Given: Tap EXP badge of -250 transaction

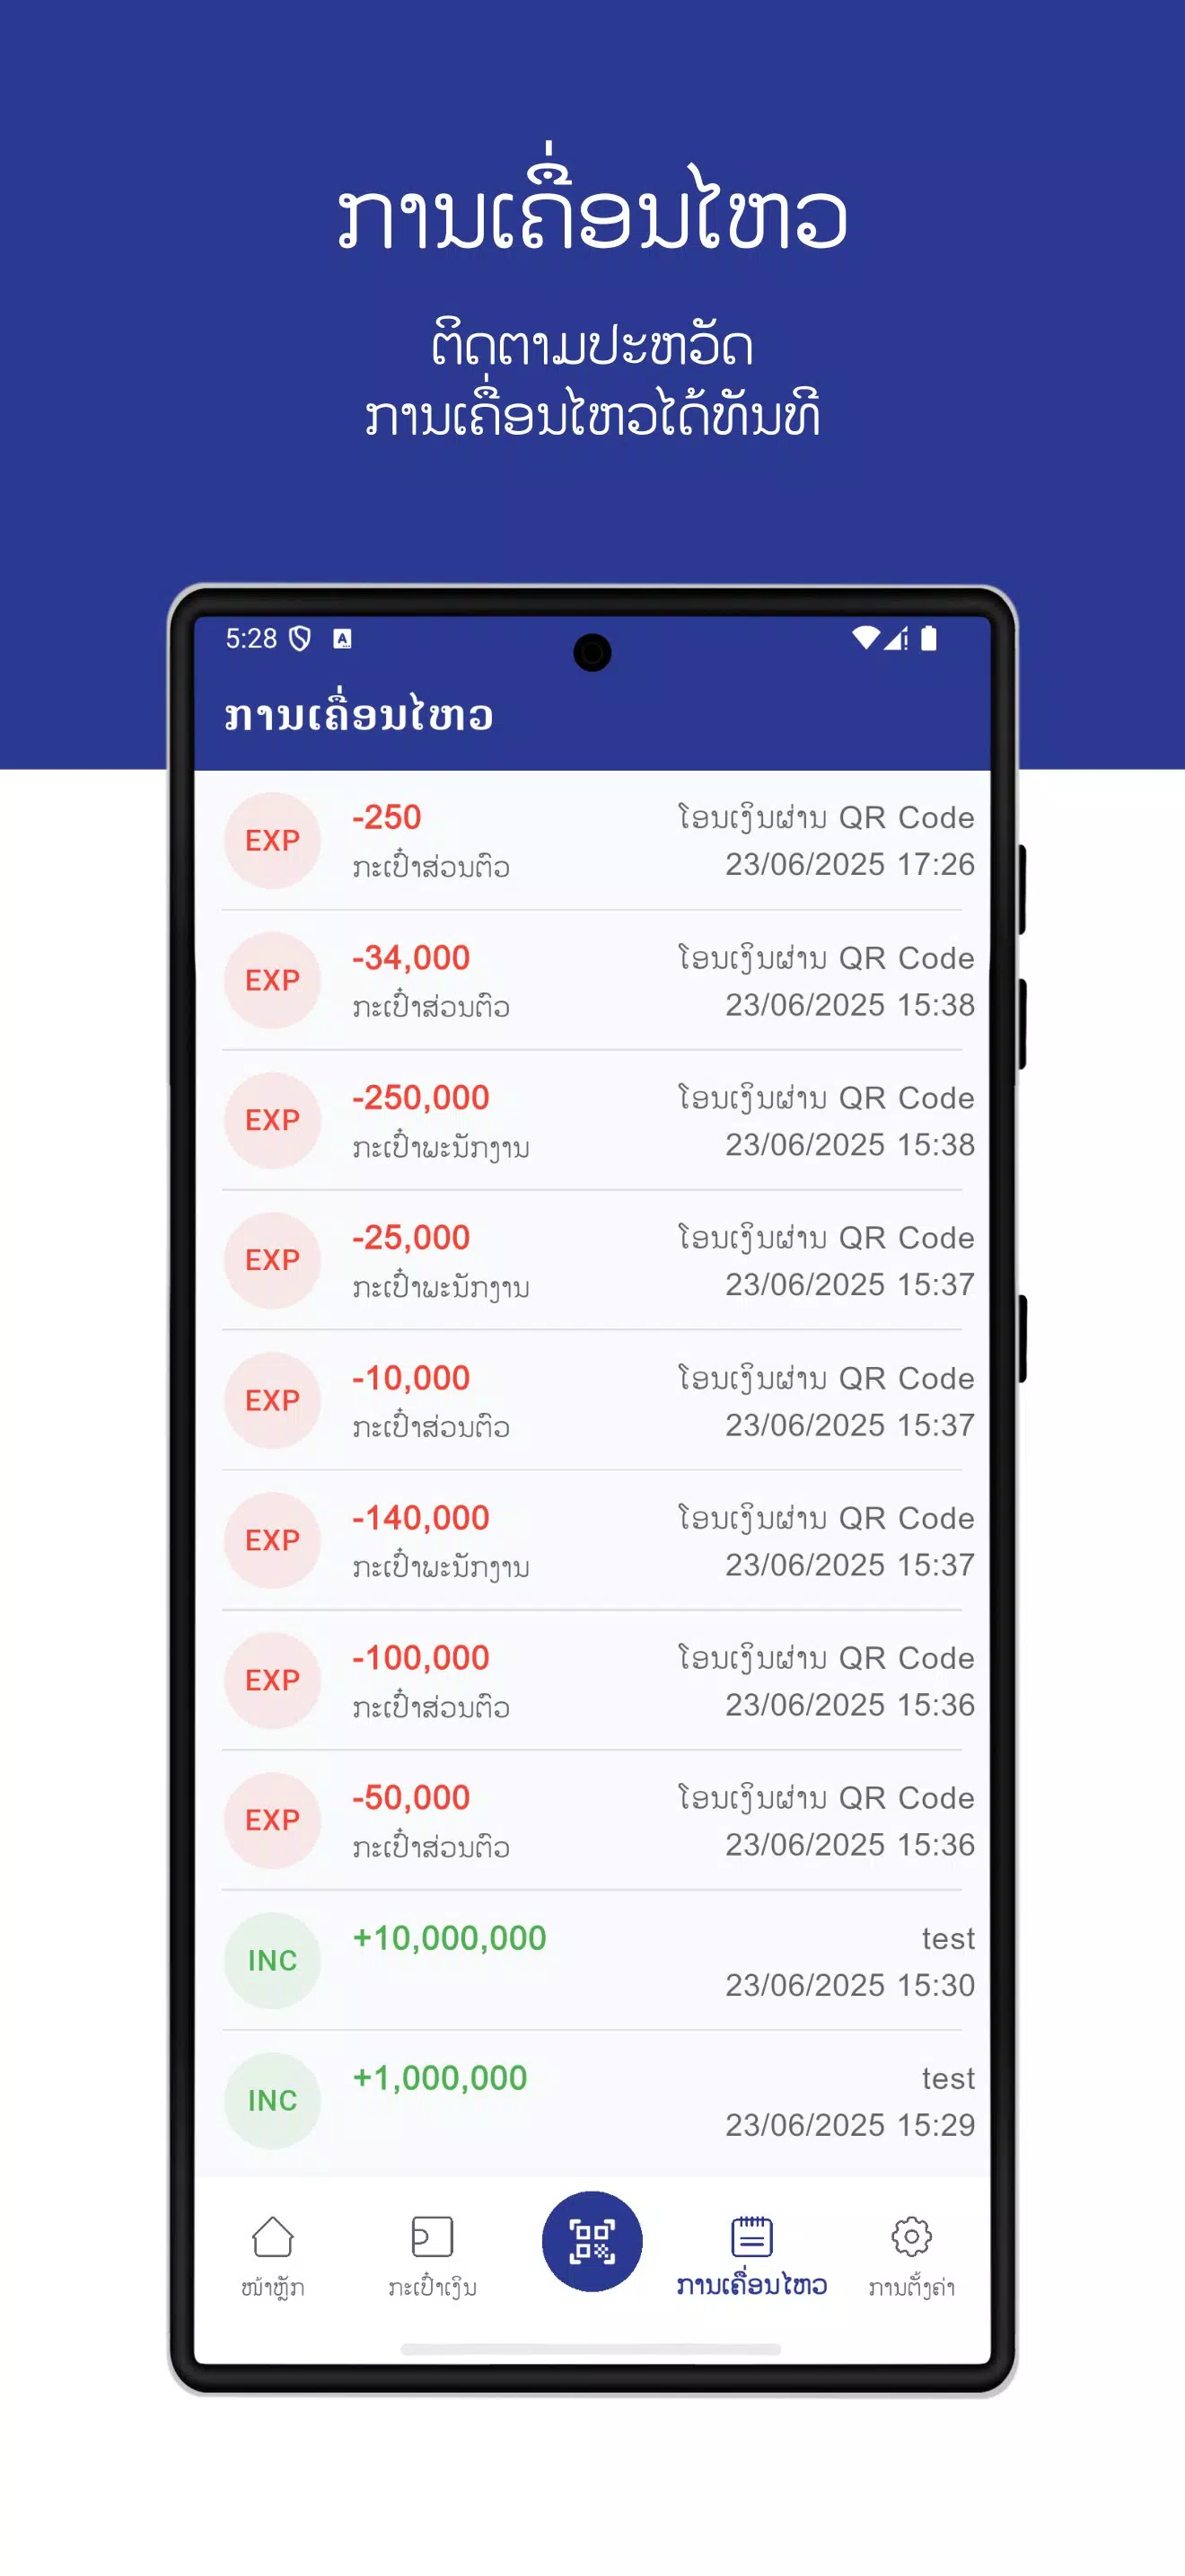Looking at the screenshot, I should (273, 841).
